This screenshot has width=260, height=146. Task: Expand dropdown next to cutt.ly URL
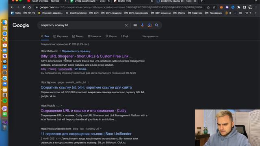[x=61, y=105]
